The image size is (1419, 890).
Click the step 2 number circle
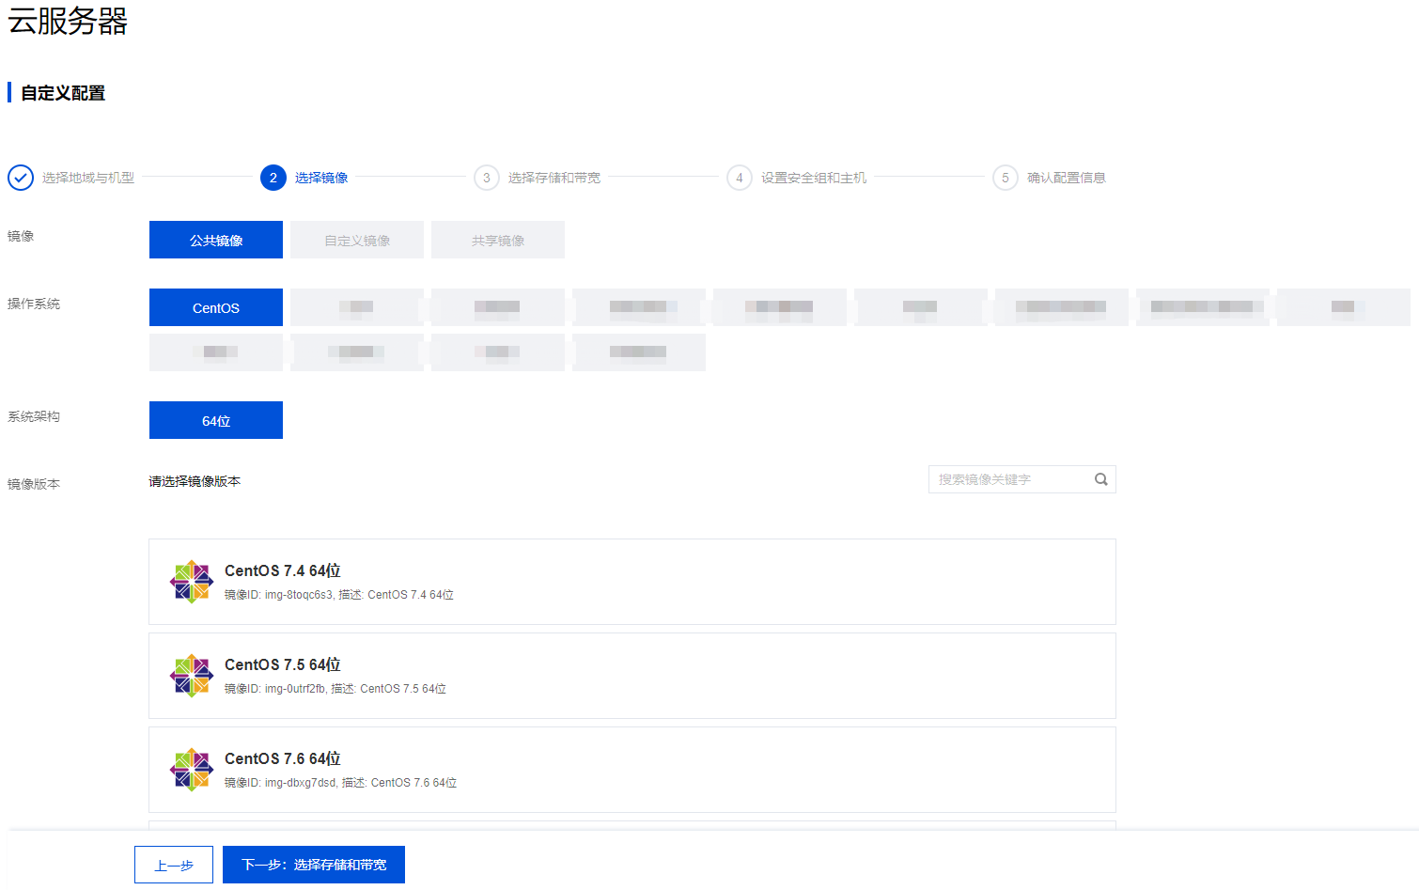(273, 178)
